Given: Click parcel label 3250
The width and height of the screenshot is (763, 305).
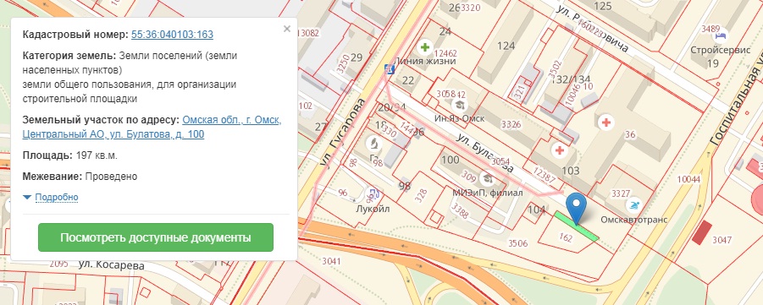Looking at the screenshot, I should click(343, 64).
